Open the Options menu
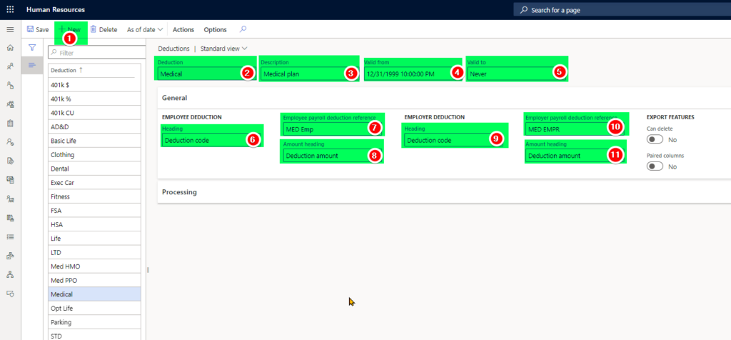731x340 pixels. [x=215, y=29]
